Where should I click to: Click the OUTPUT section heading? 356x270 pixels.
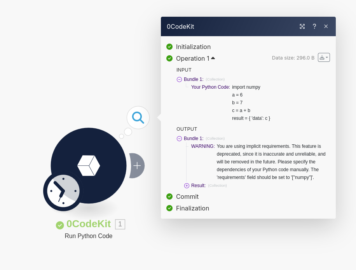(187, 129)
